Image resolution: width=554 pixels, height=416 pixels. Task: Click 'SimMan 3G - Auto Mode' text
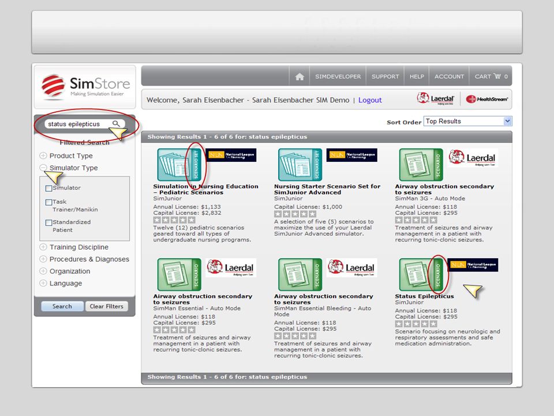tap(430, 198)
